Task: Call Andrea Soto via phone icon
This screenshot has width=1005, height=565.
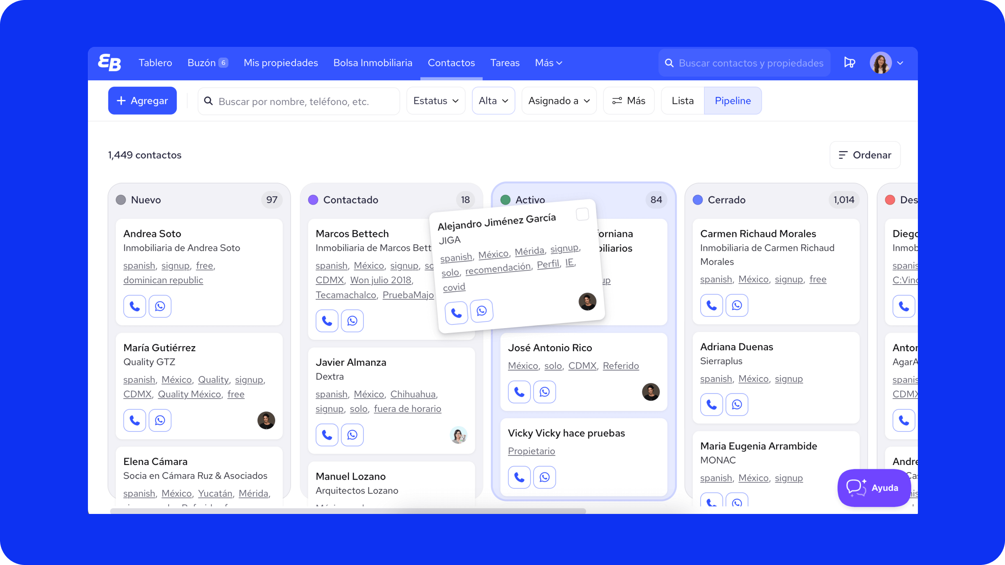Action: click(x=134, y=306)
